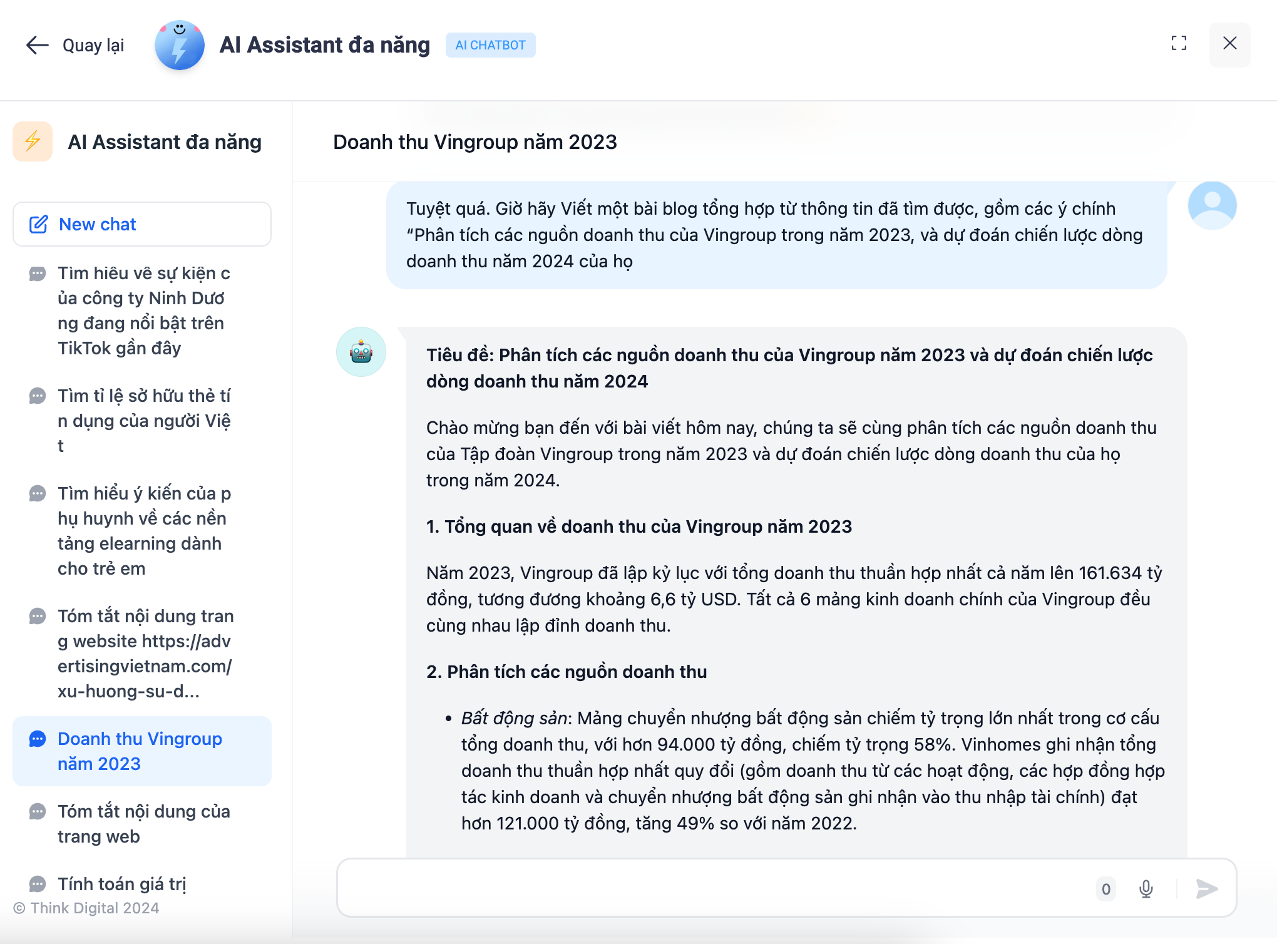
Task: Click bubble icon beside thẻ tín dụng chat
Action: pos(38,396)
